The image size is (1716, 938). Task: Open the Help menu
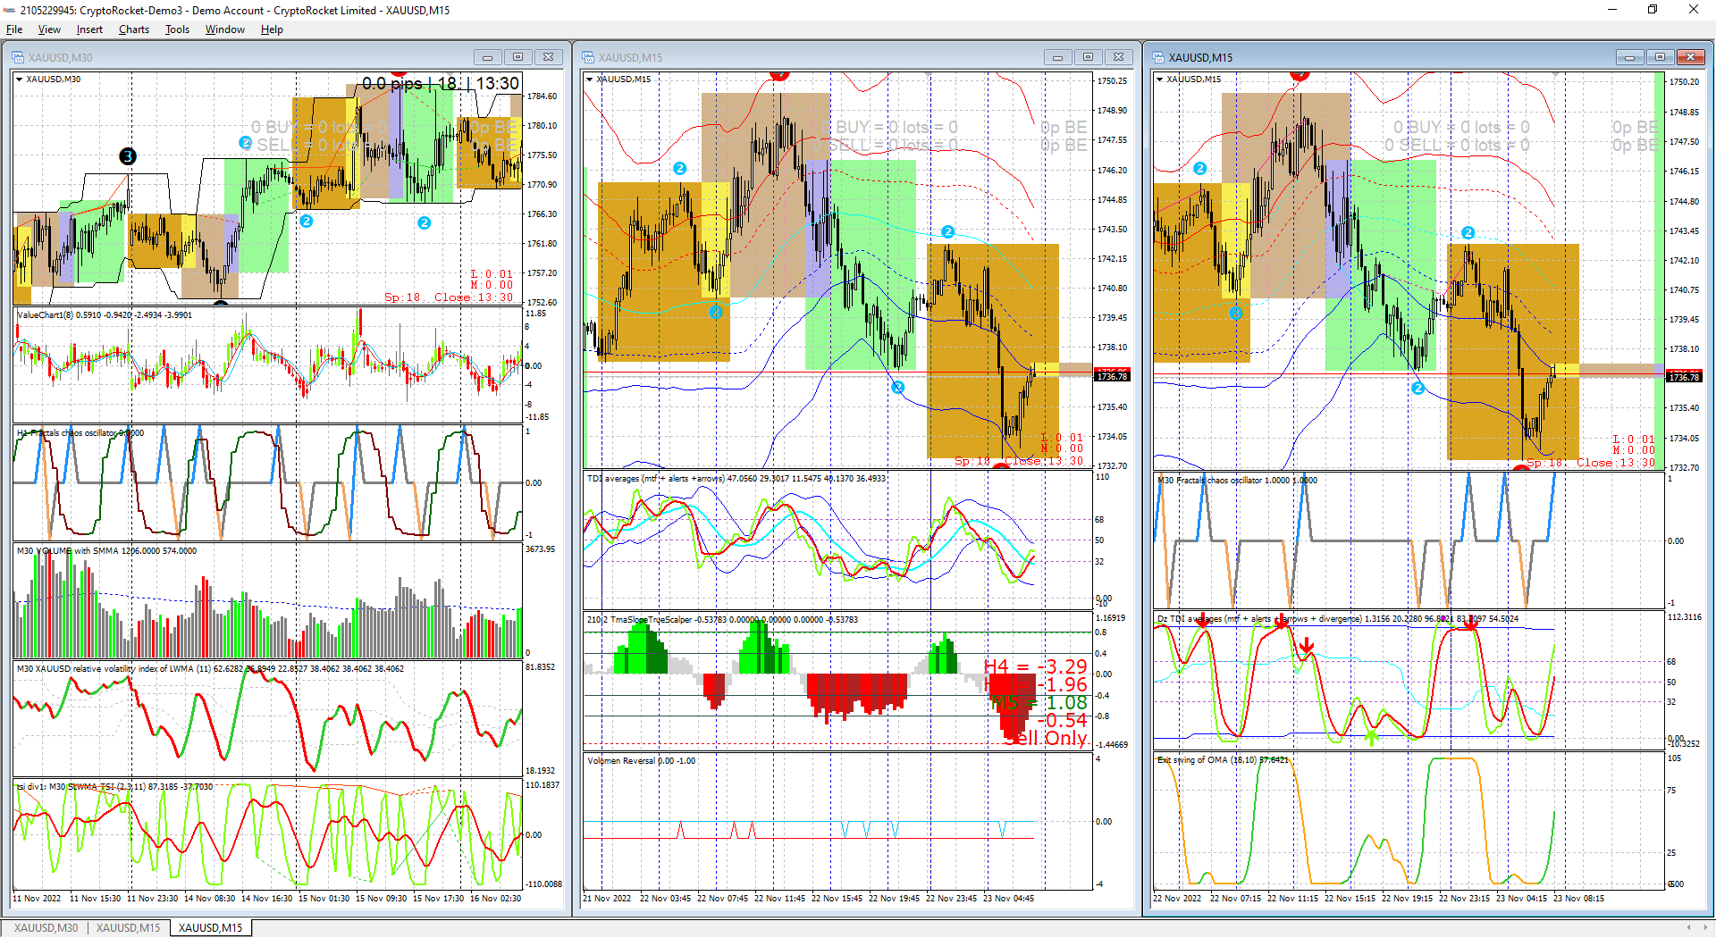tap(272, 29)
